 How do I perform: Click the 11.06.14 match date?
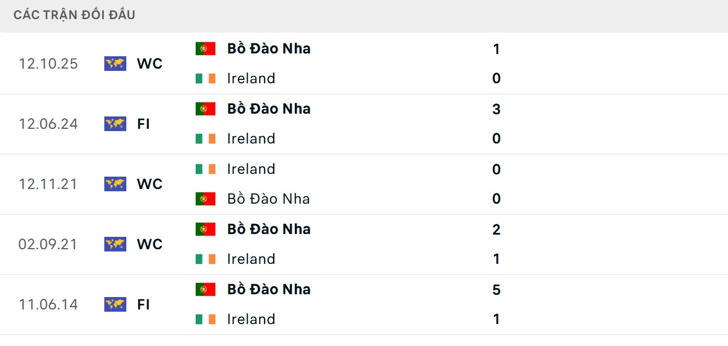[48, 304]
